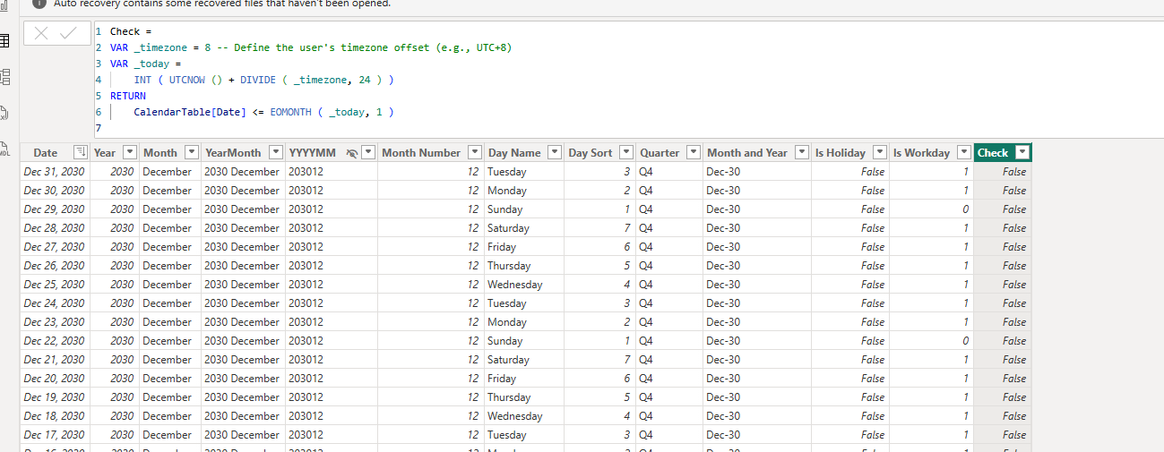Open the Month column filter dropdown
Screen dimensions: 1164x452
coord(191,153)
